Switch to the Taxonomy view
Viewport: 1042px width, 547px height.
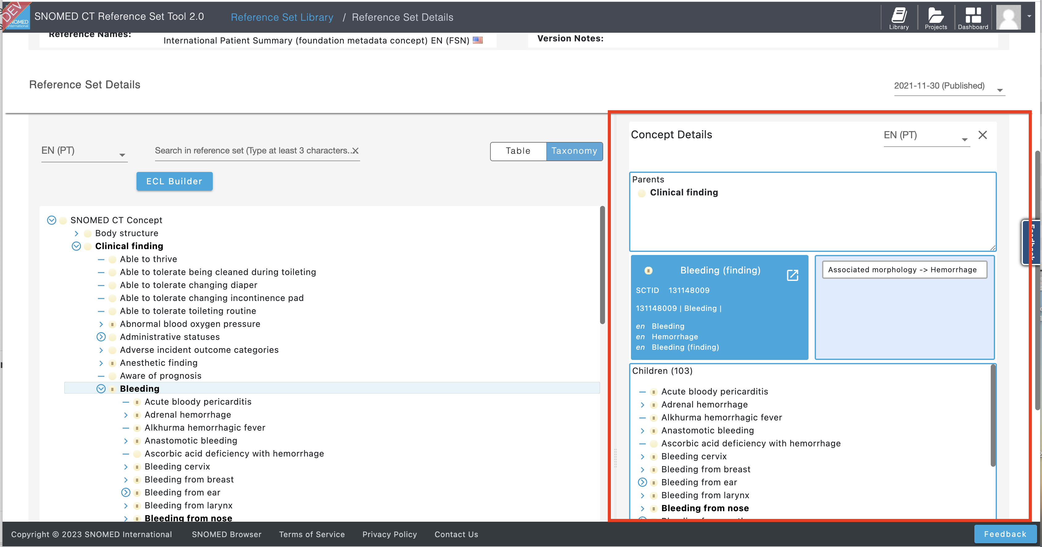coord(574,151)
